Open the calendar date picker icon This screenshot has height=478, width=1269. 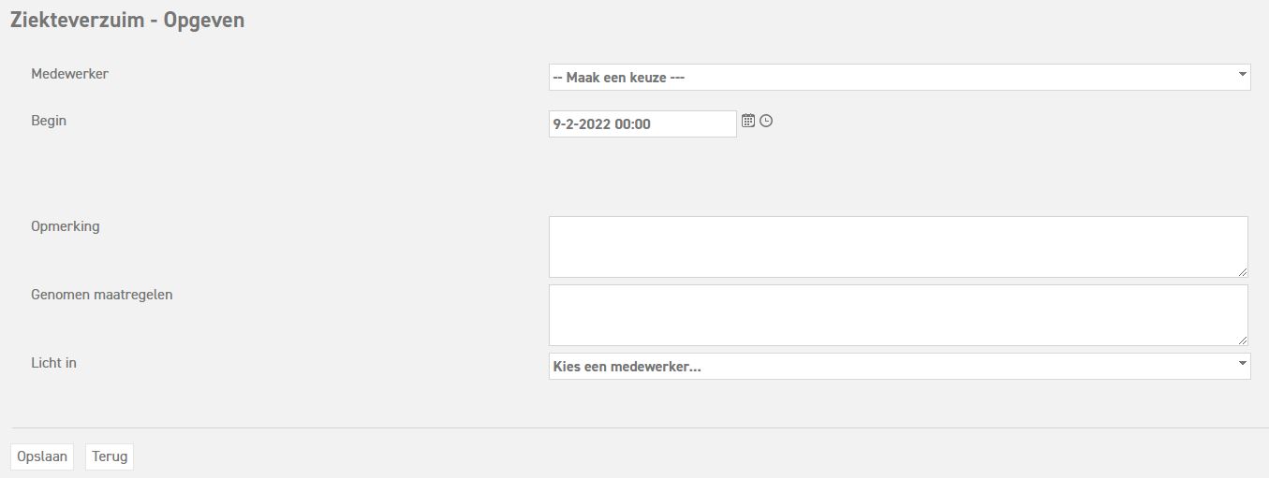coord(748,121)
